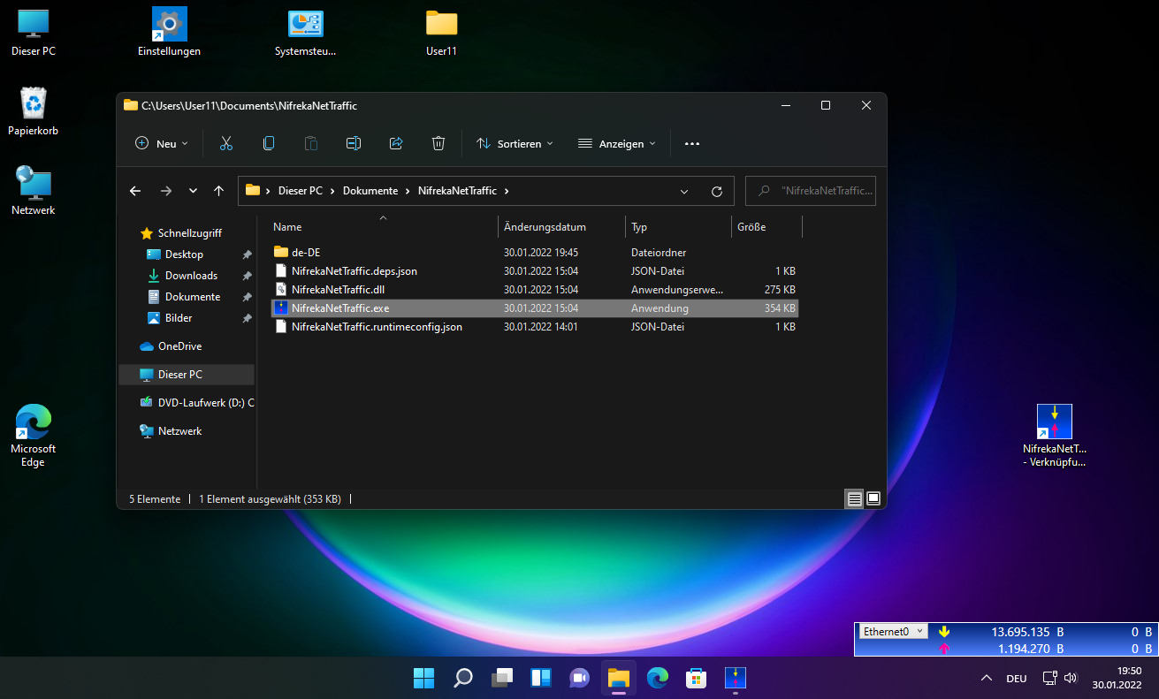This screenshot has height=699, width=1159.
Task: Click NifrekaNetTraffic icon on the taskbar
Action: coord(736,678)
